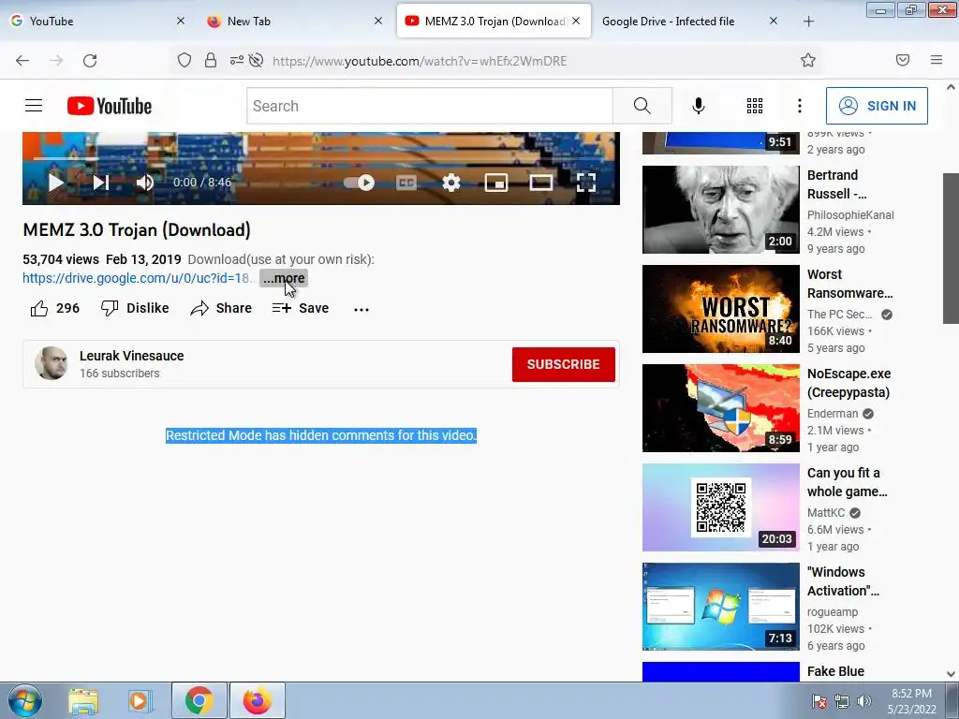This screenshot has width=959, height=719.
Task: Open NoEscape.exe (Creepypasta) title
Action: tap(848, 383)
